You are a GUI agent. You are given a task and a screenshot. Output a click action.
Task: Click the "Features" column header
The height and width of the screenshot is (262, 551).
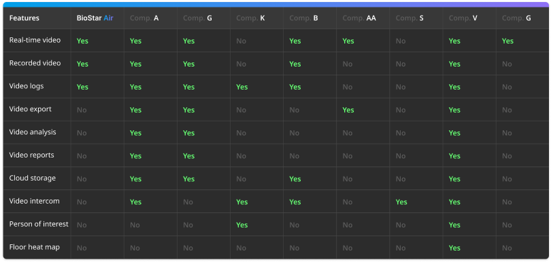(x=24, y=18)
